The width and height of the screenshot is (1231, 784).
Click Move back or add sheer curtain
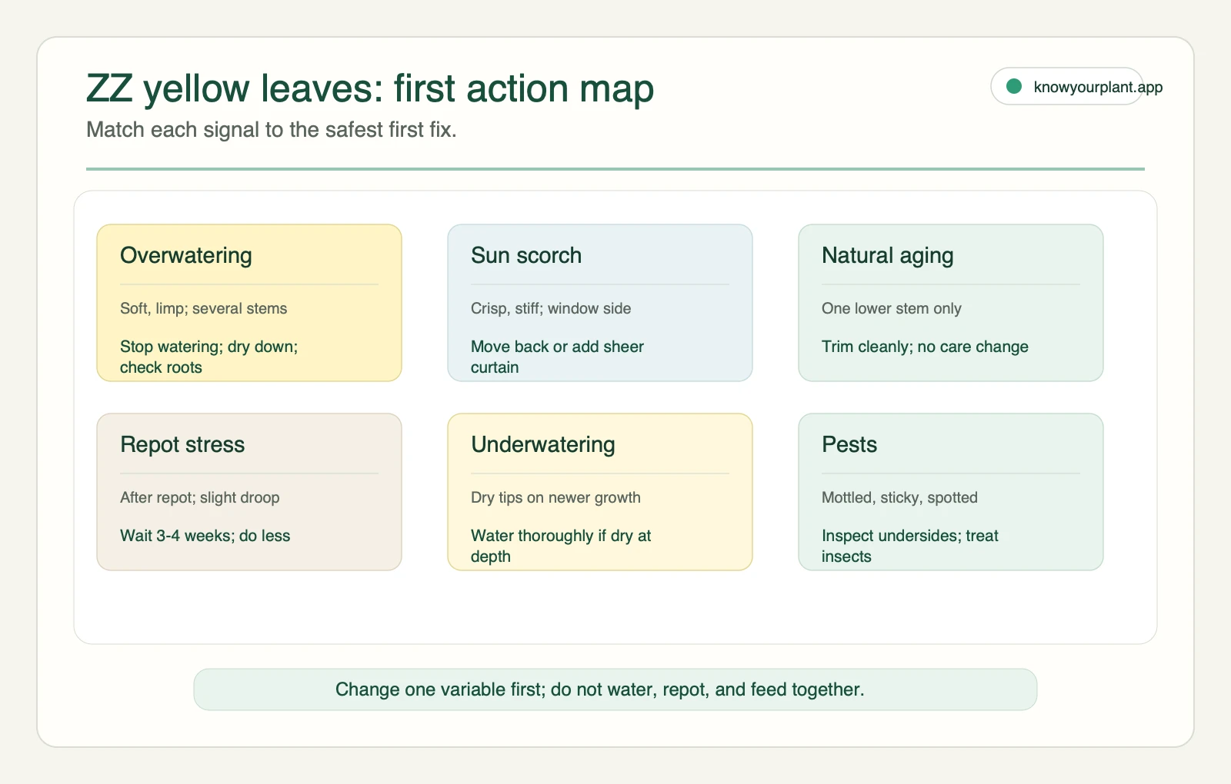point(557,357)
